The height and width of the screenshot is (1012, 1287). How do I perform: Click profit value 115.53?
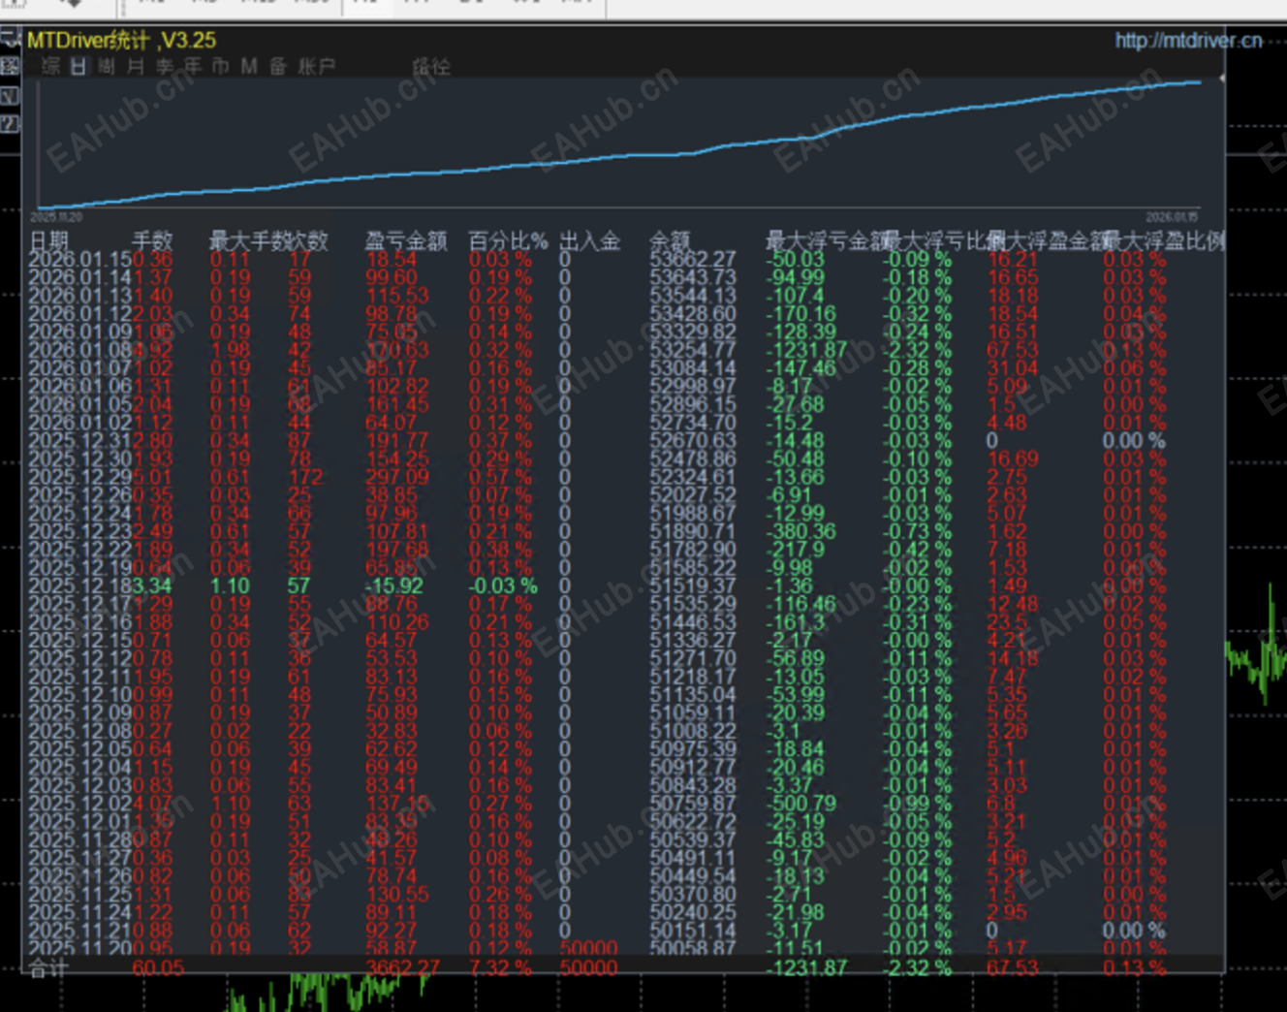click(397, 296)
